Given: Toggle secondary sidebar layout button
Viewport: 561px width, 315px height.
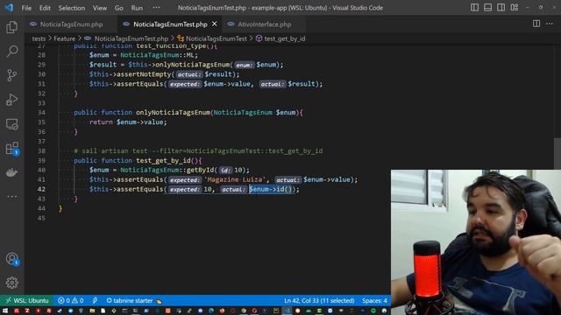Looking at the screenshot, I should [501, 8].
